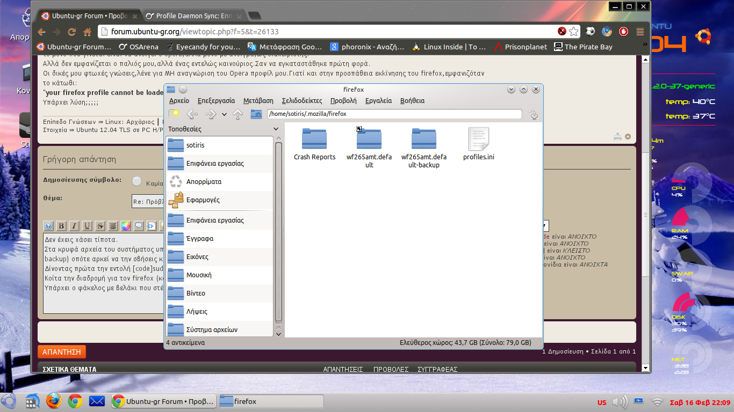Open the font color picker wheel

126,226
